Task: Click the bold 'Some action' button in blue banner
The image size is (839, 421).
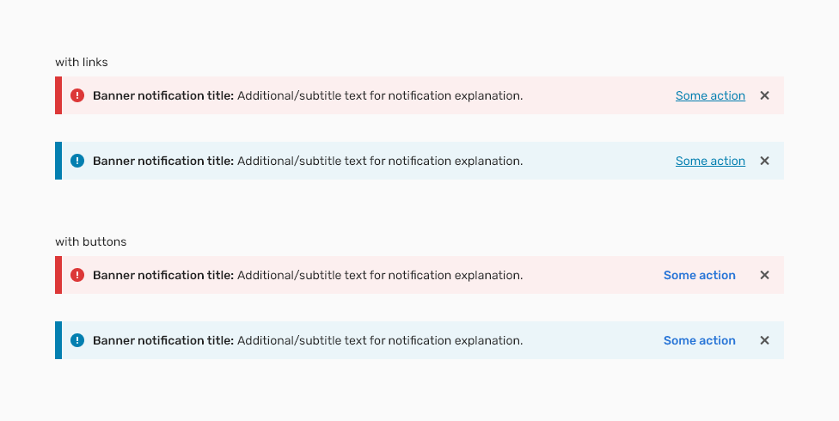Action: [x=700, y=340]
